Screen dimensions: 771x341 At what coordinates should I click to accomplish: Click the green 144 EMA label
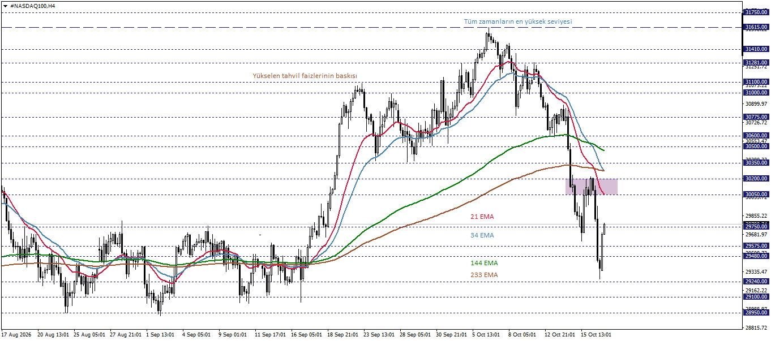coord(484,263)
